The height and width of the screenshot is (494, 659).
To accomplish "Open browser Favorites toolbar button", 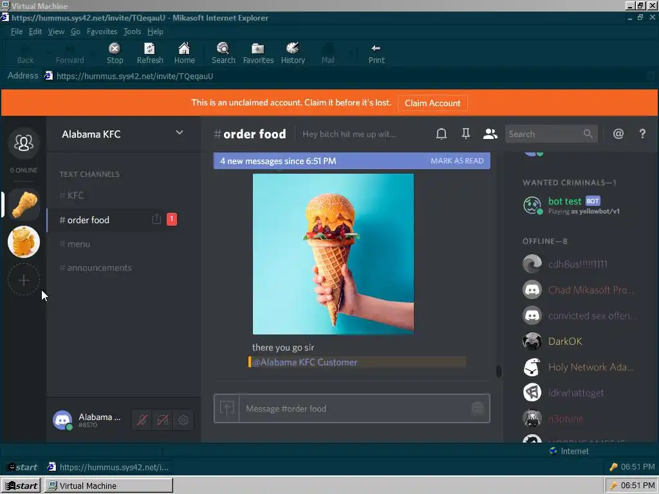I will [258, 53].
